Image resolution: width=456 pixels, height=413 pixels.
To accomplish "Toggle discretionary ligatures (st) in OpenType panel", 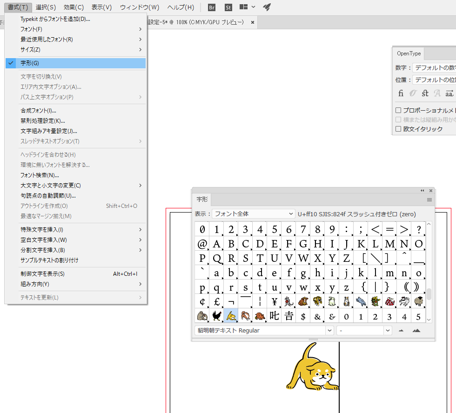I will 425,93.
